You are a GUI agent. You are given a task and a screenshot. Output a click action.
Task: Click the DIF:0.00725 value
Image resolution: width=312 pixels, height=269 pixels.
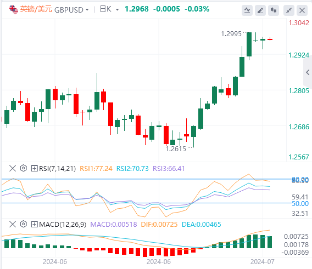159,225
